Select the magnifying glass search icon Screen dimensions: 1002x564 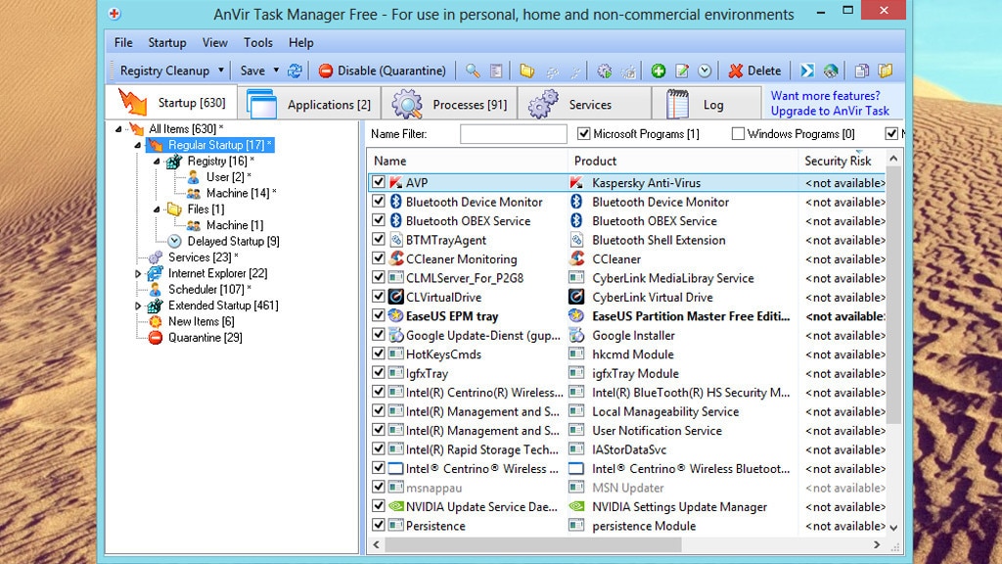pos(472,70)
